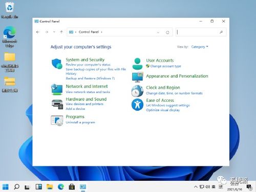The image size is (256, 192).
Task: Click Control Panel breadcrumb in address bar
Action: point(89,32)
